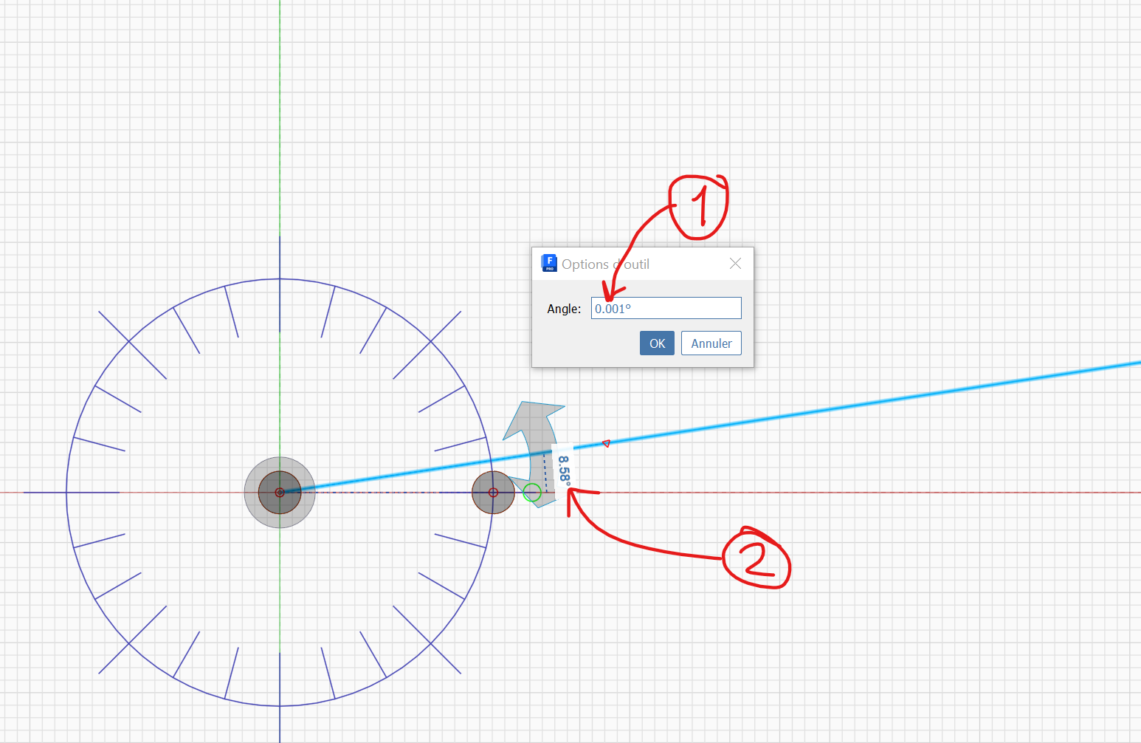The image size is (1141, 743).
Task: Click the red arrowhead marker on the line
Action: point(605,443)
